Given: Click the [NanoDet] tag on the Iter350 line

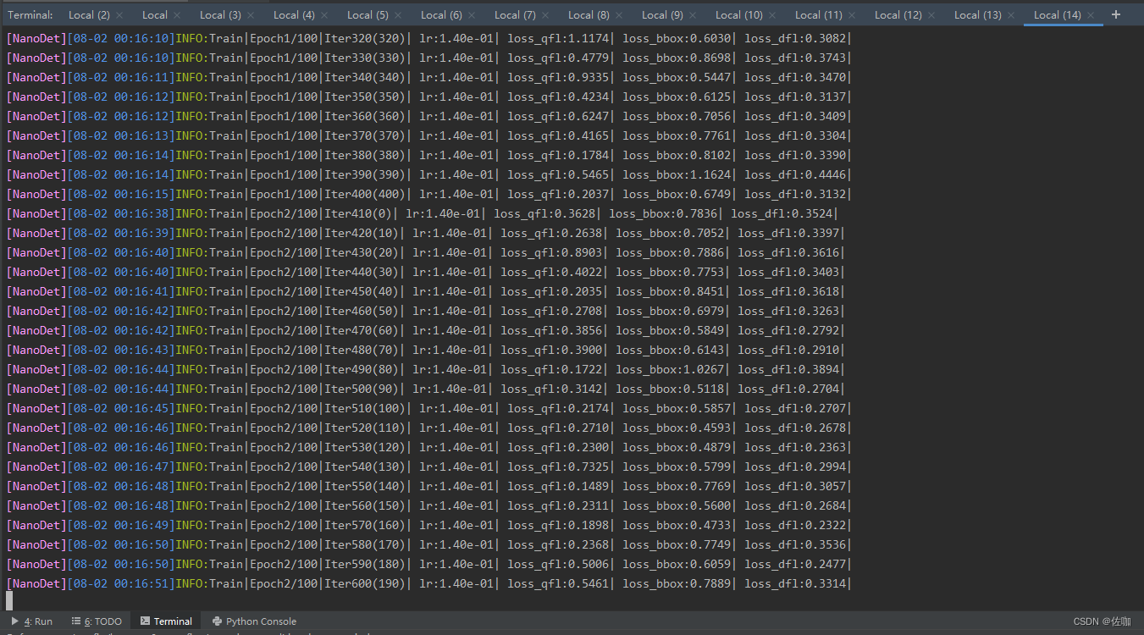Looking at the screenshot, I should (36, 97).
